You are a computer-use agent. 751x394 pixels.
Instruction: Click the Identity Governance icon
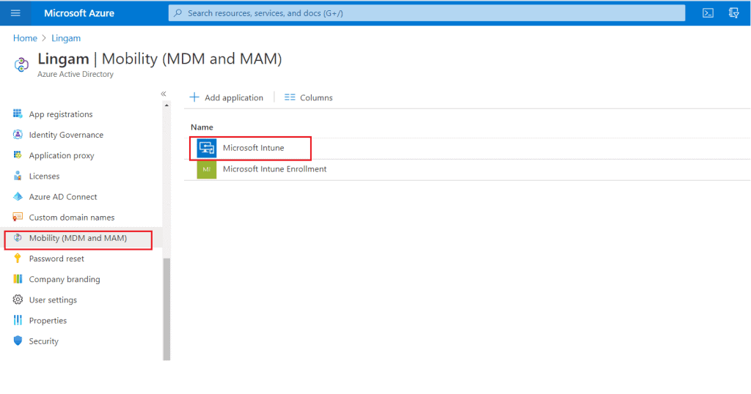18,134
